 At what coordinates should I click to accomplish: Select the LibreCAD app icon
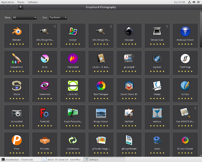click(73, 86)
